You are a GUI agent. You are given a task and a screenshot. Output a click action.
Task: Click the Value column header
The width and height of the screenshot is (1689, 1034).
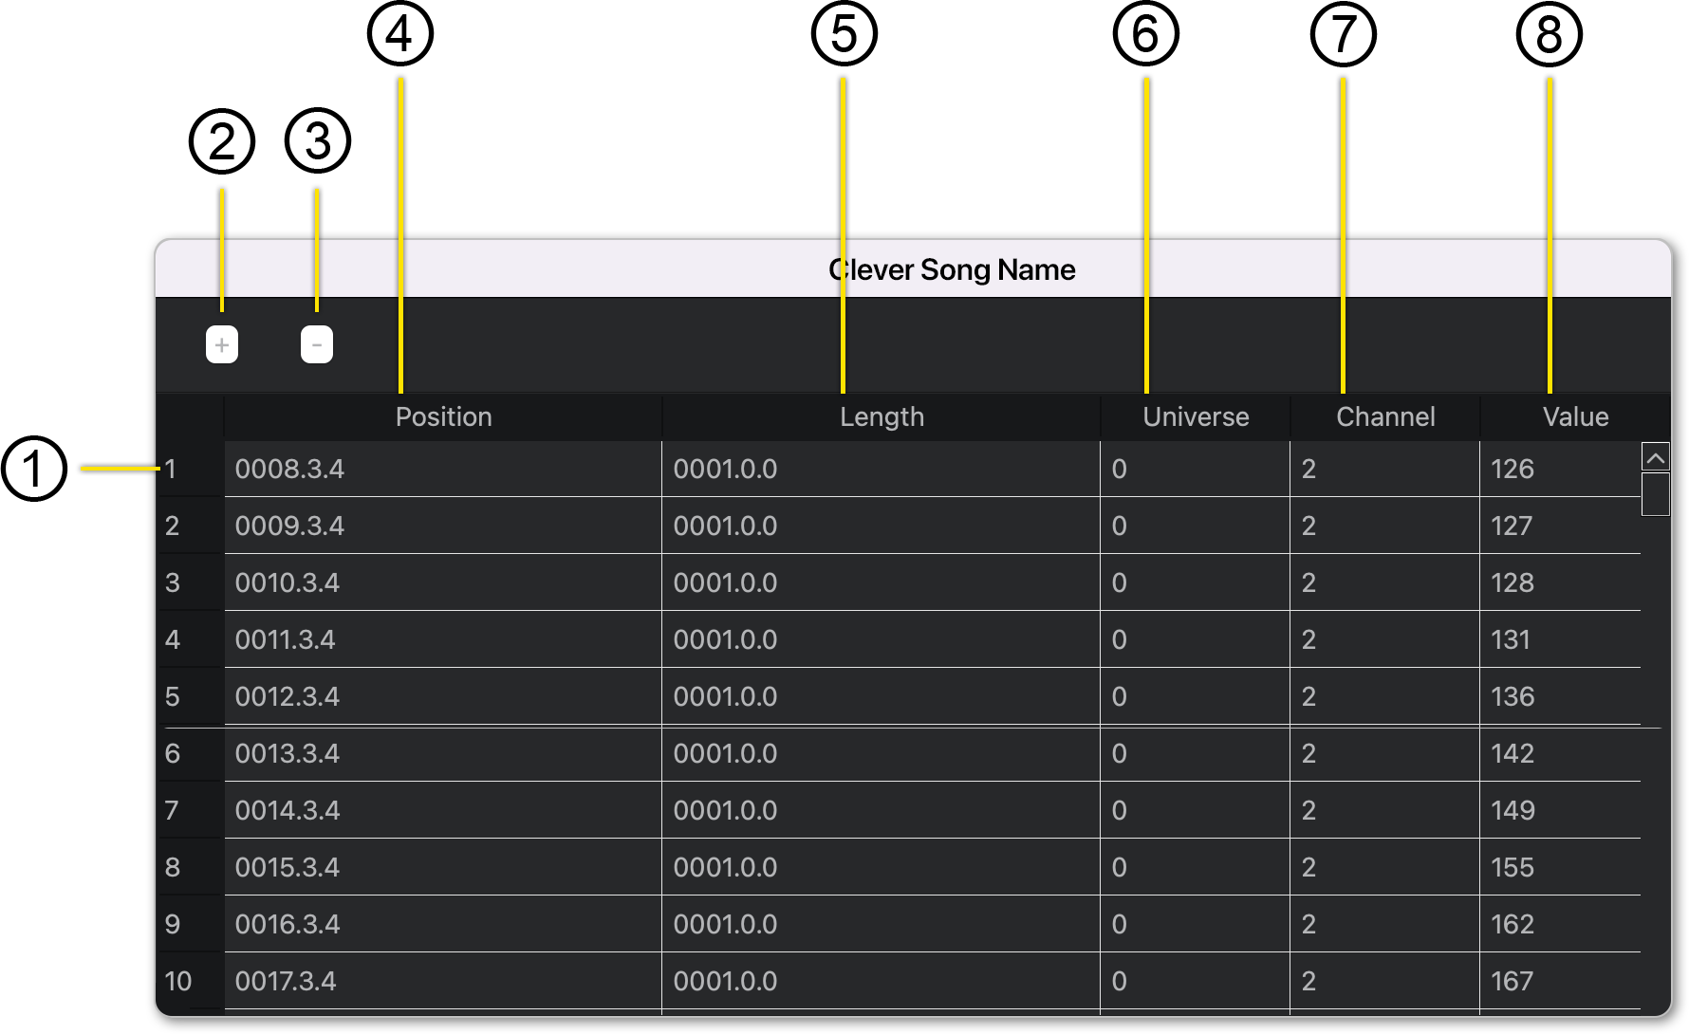pyautogui.click(x=1575, y=417)
